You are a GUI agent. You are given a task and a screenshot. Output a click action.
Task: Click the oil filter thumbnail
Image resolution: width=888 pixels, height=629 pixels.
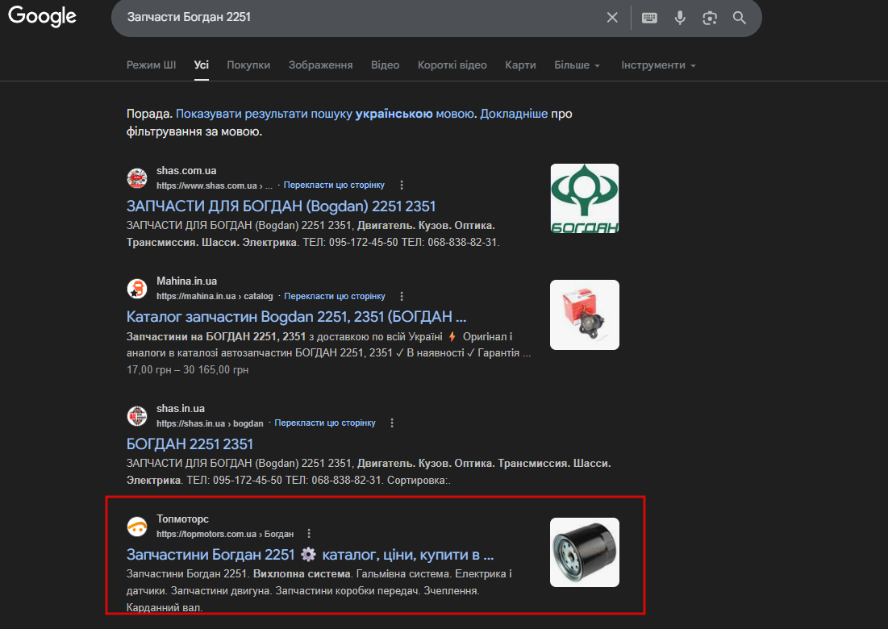tap(585, 552)
